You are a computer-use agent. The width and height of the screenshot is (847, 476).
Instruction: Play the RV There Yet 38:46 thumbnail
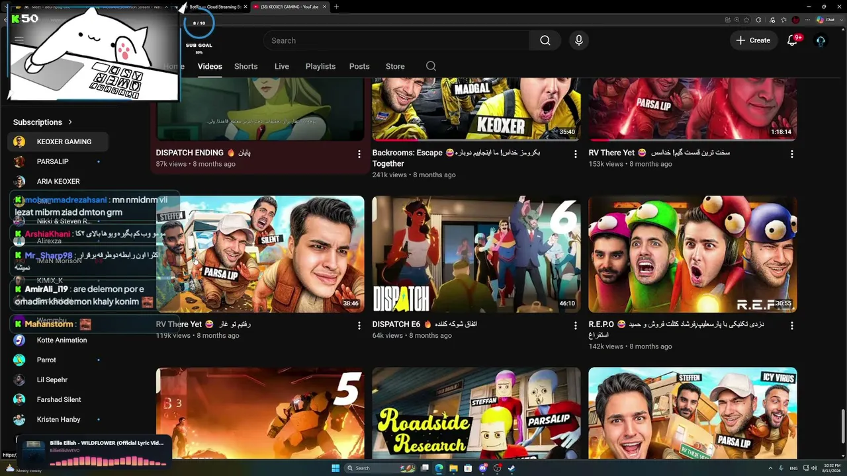point(260,255)
